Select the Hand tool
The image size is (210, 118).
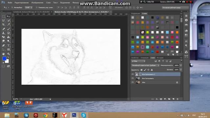[x=3, y=54]
